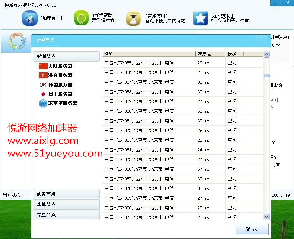Click the 加速首页 link text
The height and width of the screenshot is (239, 294).
click(x=51, y=18)
